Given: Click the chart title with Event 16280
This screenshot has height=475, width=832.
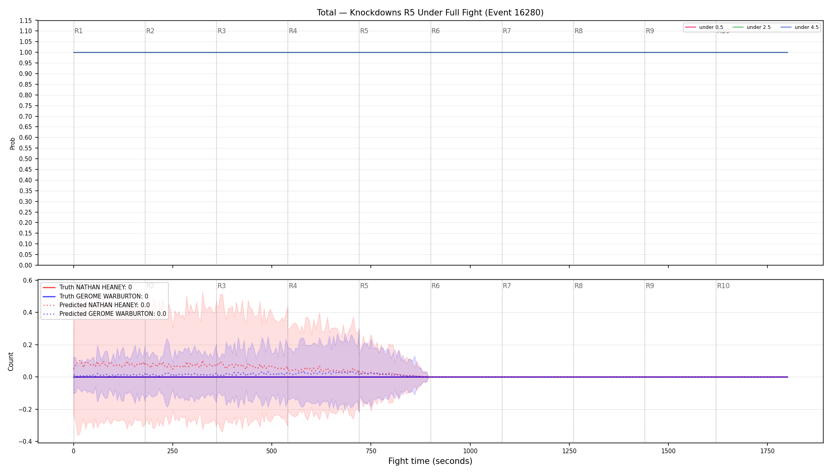Looking at the screenshot, I should coord(430,13).
